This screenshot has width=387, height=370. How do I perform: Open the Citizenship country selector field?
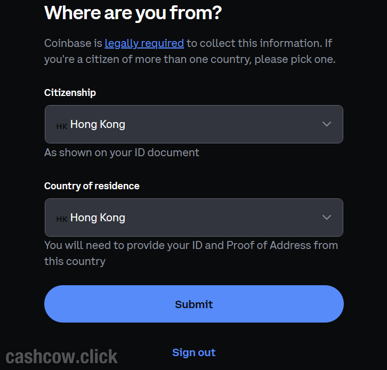[193, 124]
